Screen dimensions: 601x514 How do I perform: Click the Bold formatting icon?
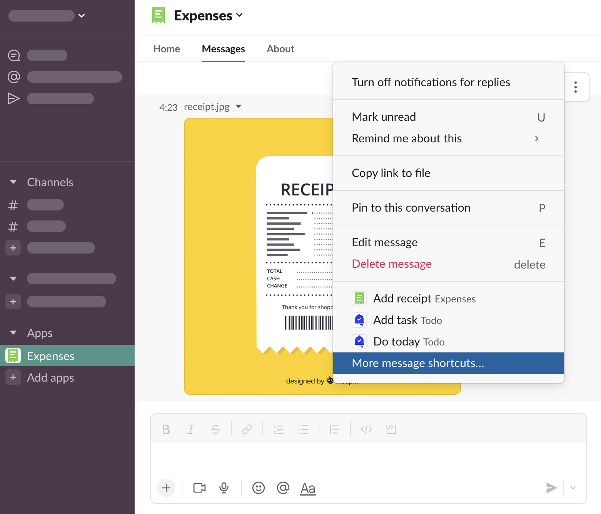pos(166,429)
